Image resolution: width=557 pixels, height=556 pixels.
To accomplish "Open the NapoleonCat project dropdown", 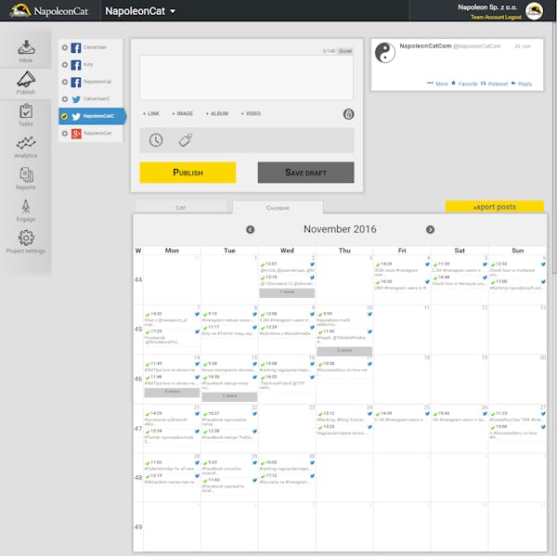I will 140,11.
